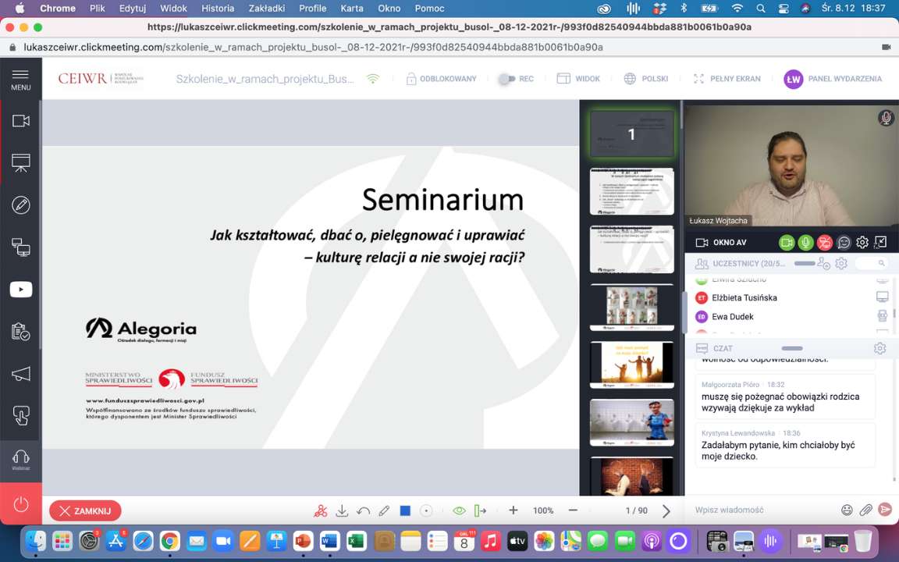
Task: Open the presentation screen tool in sidebar
Action: click(21, 163)
